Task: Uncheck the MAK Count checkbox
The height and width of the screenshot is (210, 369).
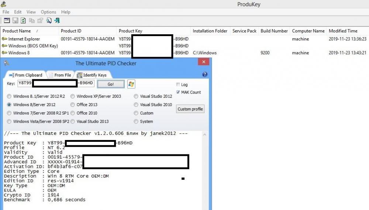Action: point(179,92)
